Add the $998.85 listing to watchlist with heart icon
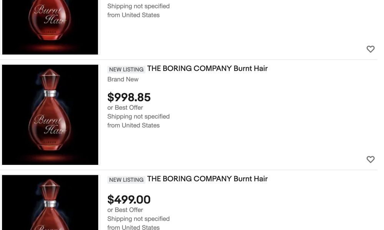The image size is (384, 230). click(370, 159)
